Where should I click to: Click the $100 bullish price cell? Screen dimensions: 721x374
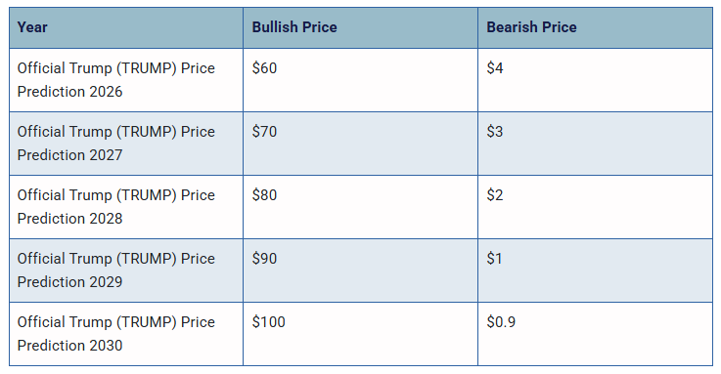pyautogui.click(x=360, y=334)
